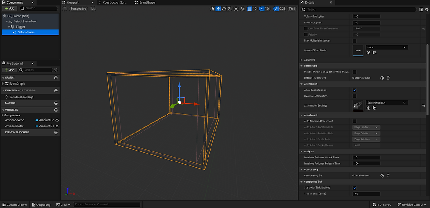Click the Details search field
Viewport: 430px width, 208px height.
(x=359, y=9)
